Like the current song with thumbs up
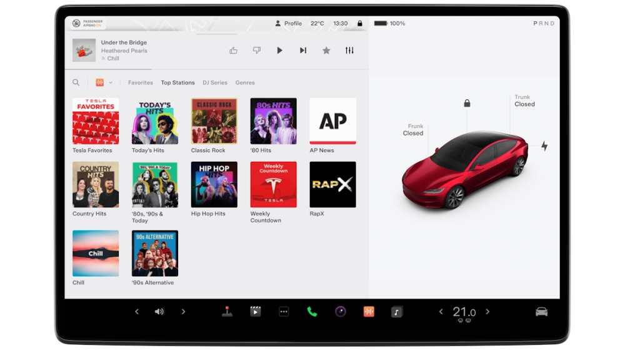This screenshot has width=625, height=351. (x=234, y=51)
